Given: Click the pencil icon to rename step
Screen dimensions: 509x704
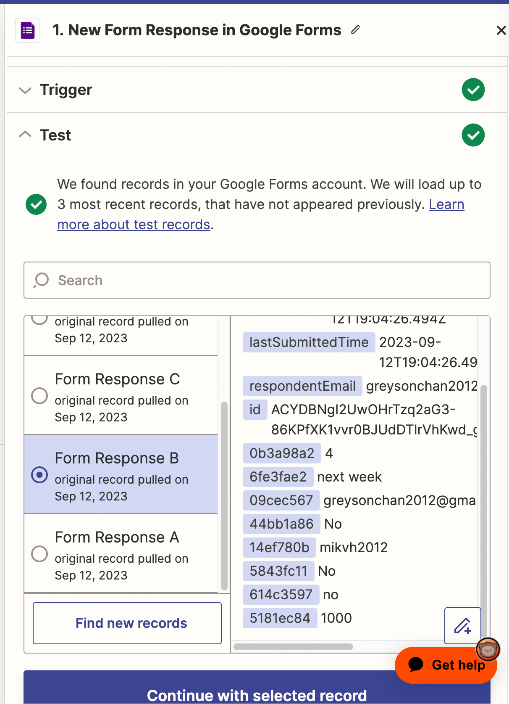Looking at the screenshot, I should [356, 29].
